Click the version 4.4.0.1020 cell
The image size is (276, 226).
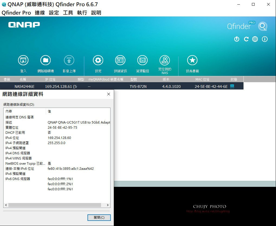tap(171, 87)
